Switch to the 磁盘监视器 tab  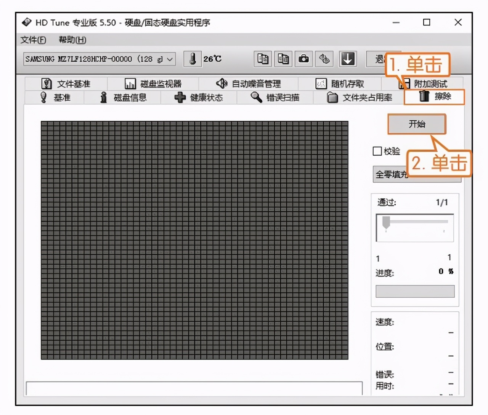click(x=153, y=84)
